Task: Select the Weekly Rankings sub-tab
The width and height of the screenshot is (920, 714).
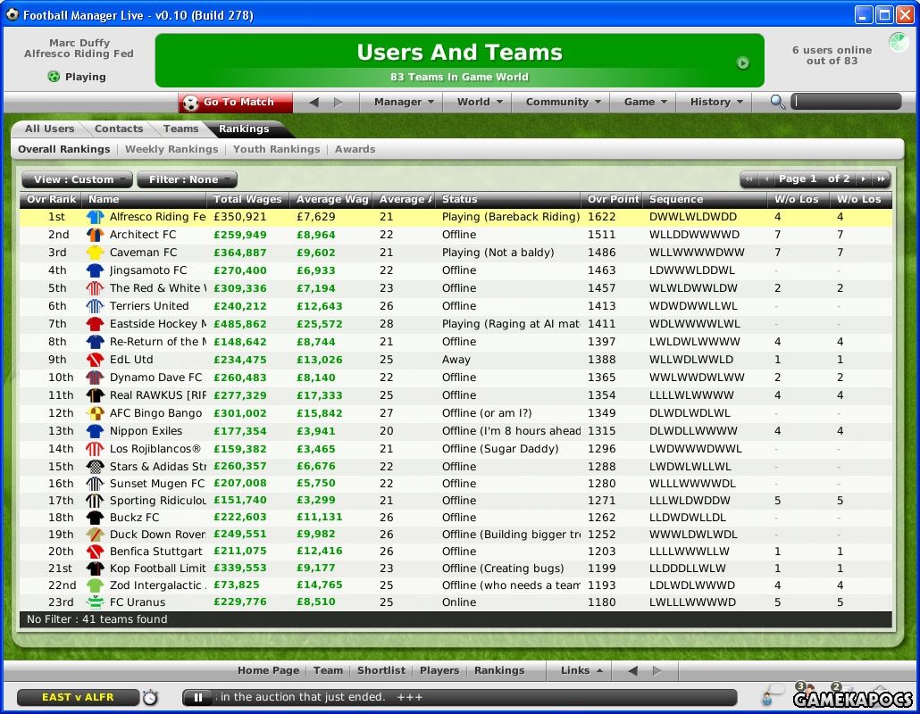Action: [171, 149]
